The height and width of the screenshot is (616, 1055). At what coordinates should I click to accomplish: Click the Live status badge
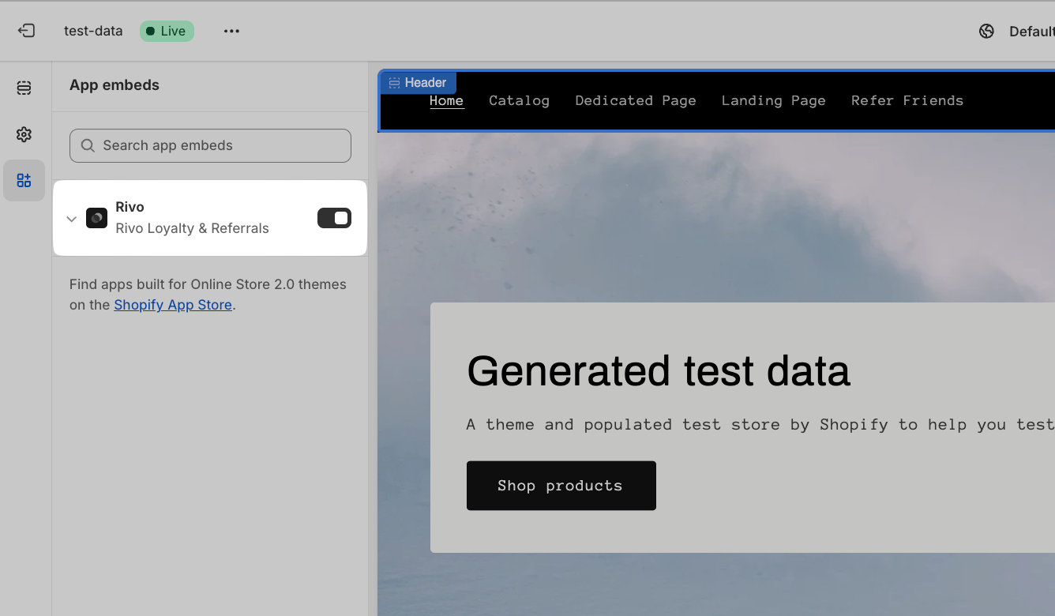[x=167, y=31]
